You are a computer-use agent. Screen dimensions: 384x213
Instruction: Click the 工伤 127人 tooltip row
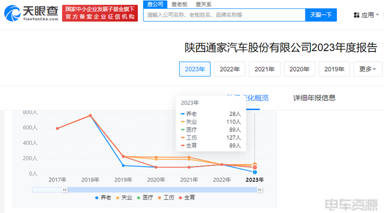[211, 137]
